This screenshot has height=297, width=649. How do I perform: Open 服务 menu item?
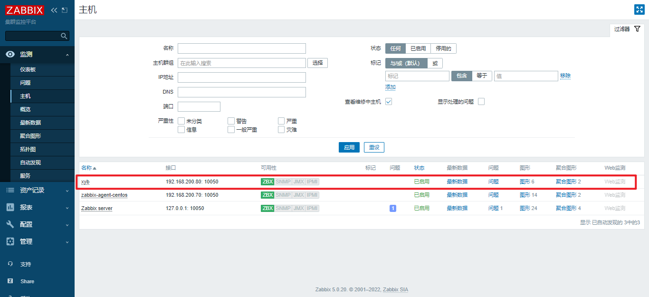click(x=42, y=176)
